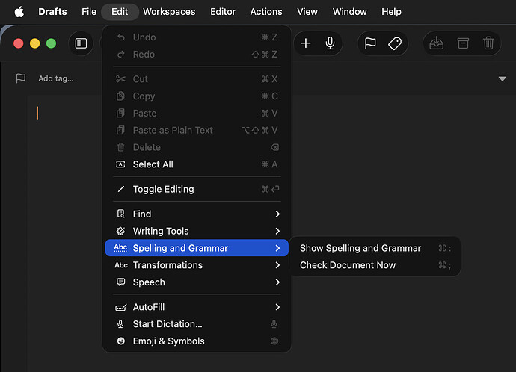
Task: Click the Spelling and Grammar Abc icon
Action: click(120, 248)
